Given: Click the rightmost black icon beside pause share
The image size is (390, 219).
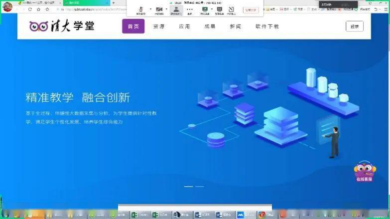Looking at the screenshot, I should point(231,10).
